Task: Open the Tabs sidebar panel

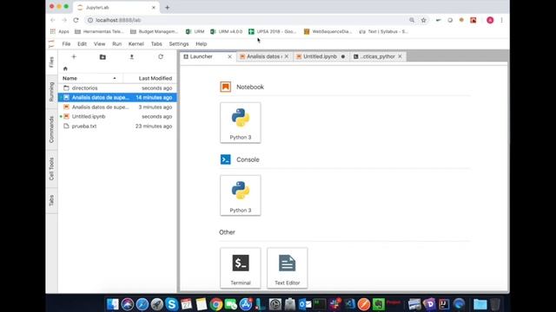Action: click(51, 200)
